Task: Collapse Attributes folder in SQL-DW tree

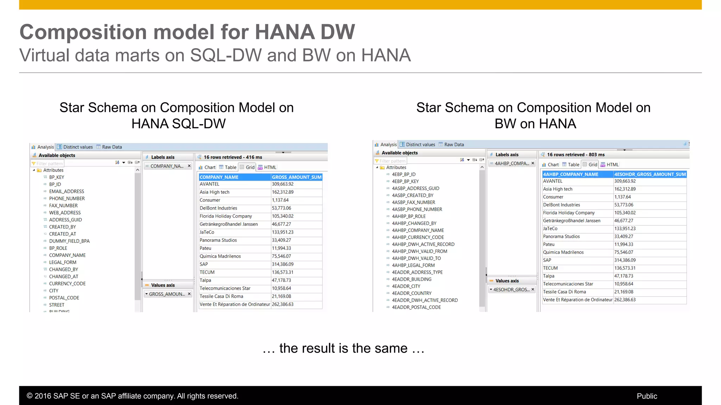Action: 34,170
